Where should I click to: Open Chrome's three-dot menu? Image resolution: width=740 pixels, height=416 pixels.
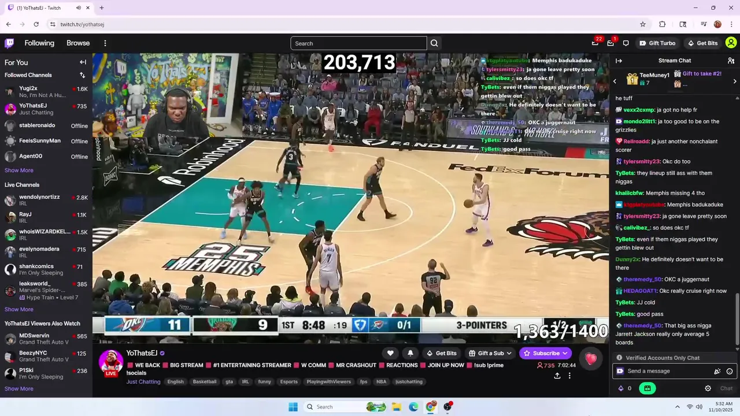732,24
